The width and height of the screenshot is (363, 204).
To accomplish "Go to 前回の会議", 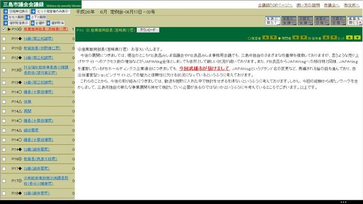I will click(x=289, y=21).
